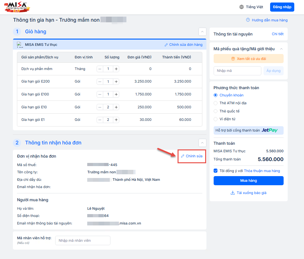Click the Nhập mã voucher field
This screenshot has height=259, width=304.
pos(237,71)
